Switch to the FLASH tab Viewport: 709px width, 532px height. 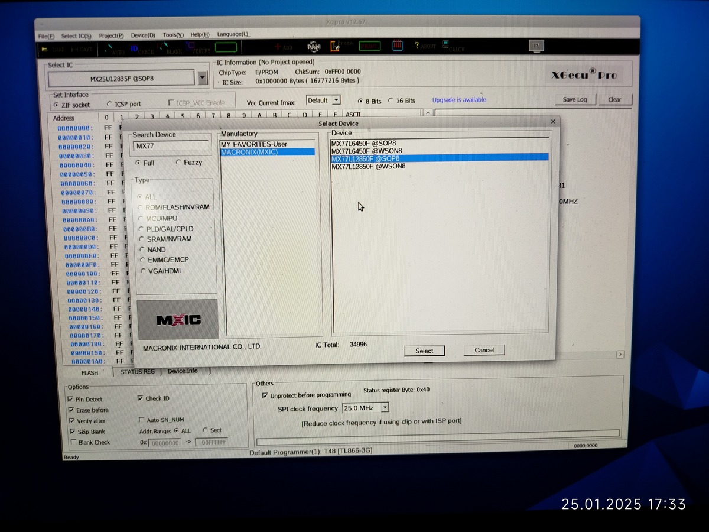[x=90, y=373]
